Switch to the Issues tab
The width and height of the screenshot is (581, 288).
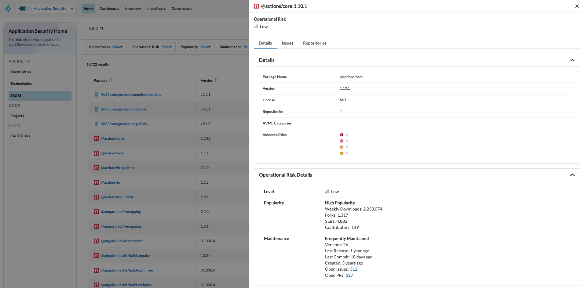pos(287,43)
